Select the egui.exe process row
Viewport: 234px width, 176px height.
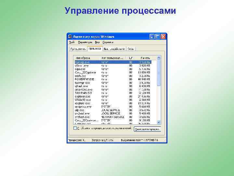[113, 69]
